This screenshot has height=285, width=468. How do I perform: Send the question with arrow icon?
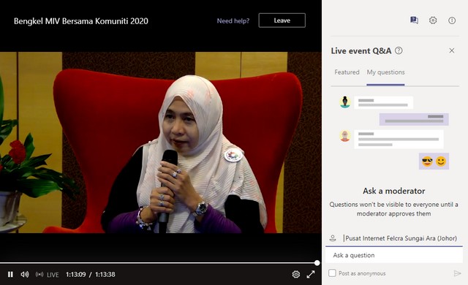457,273
